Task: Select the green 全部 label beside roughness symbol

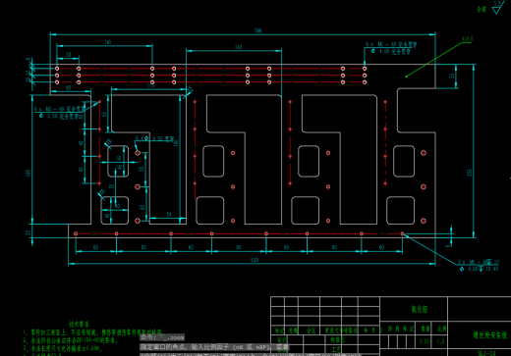Action: [x=482, y=10]
